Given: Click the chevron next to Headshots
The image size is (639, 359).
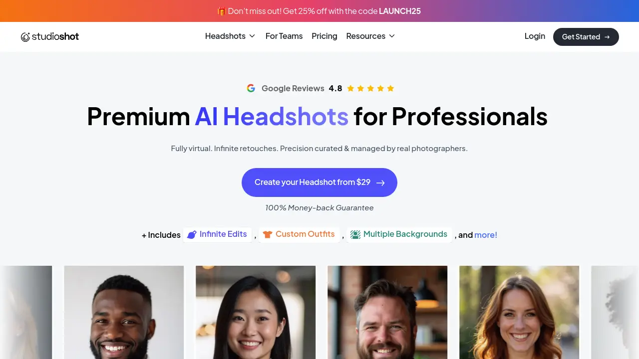Looking at the screenshot, I should [252, 36].
